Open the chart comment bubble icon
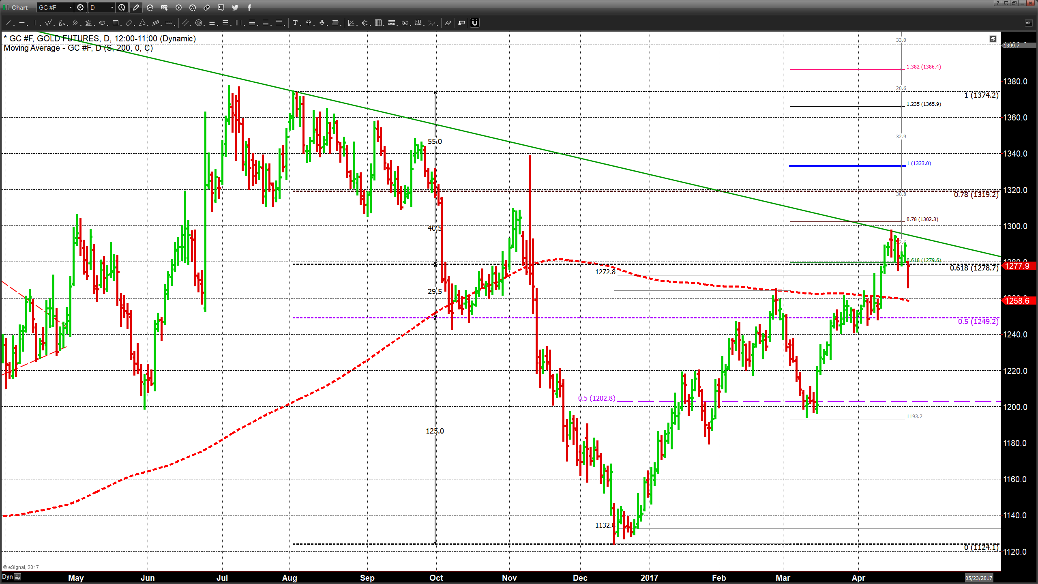 pos(221,7)
